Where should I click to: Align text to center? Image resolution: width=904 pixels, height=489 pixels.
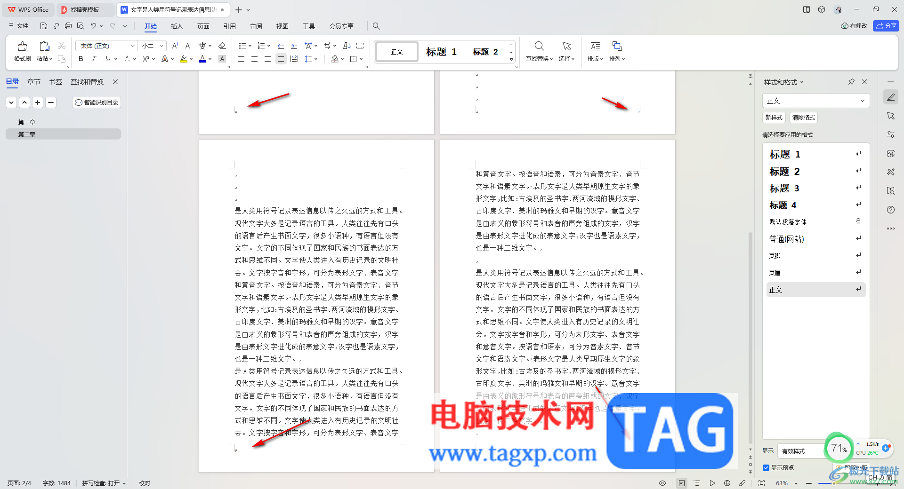click(254, 59)
